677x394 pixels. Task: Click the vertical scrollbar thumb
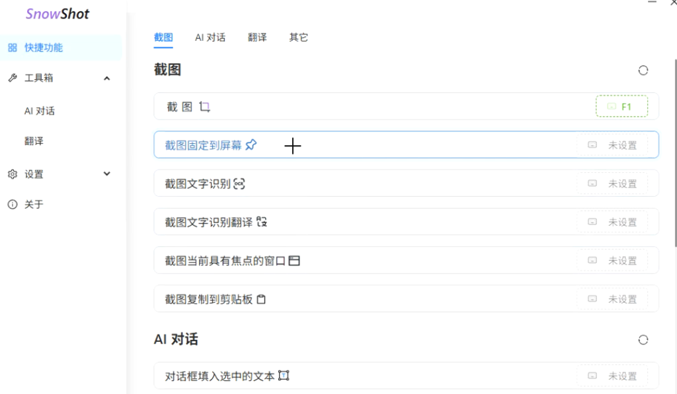675,152
